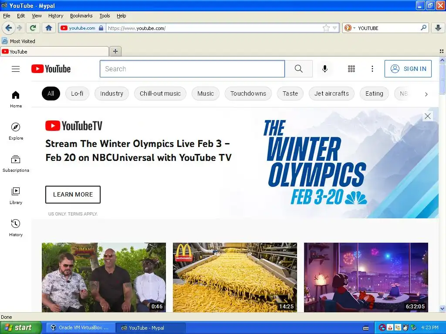Click the page scrollbar down arrow
Viewport: 446px width, 334px height.
pos(442,308)
